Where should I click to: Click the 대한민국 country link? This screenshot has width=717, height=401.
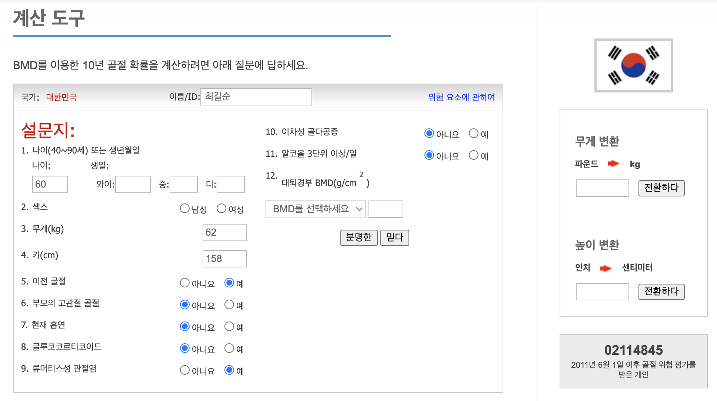coord(61,97)
